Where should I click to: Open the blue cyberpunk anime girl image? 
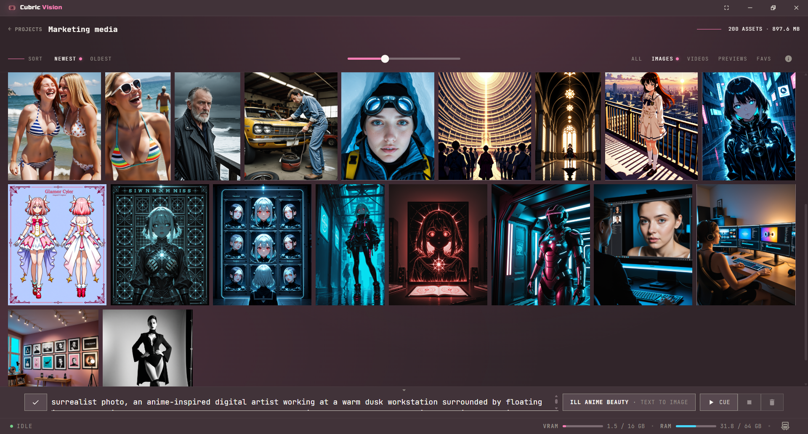[x=749, y=126]
